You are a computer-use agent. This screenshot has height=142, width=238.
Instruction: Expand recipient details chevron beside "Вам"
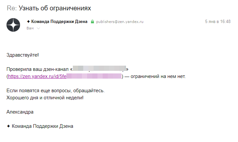[38, 28]
